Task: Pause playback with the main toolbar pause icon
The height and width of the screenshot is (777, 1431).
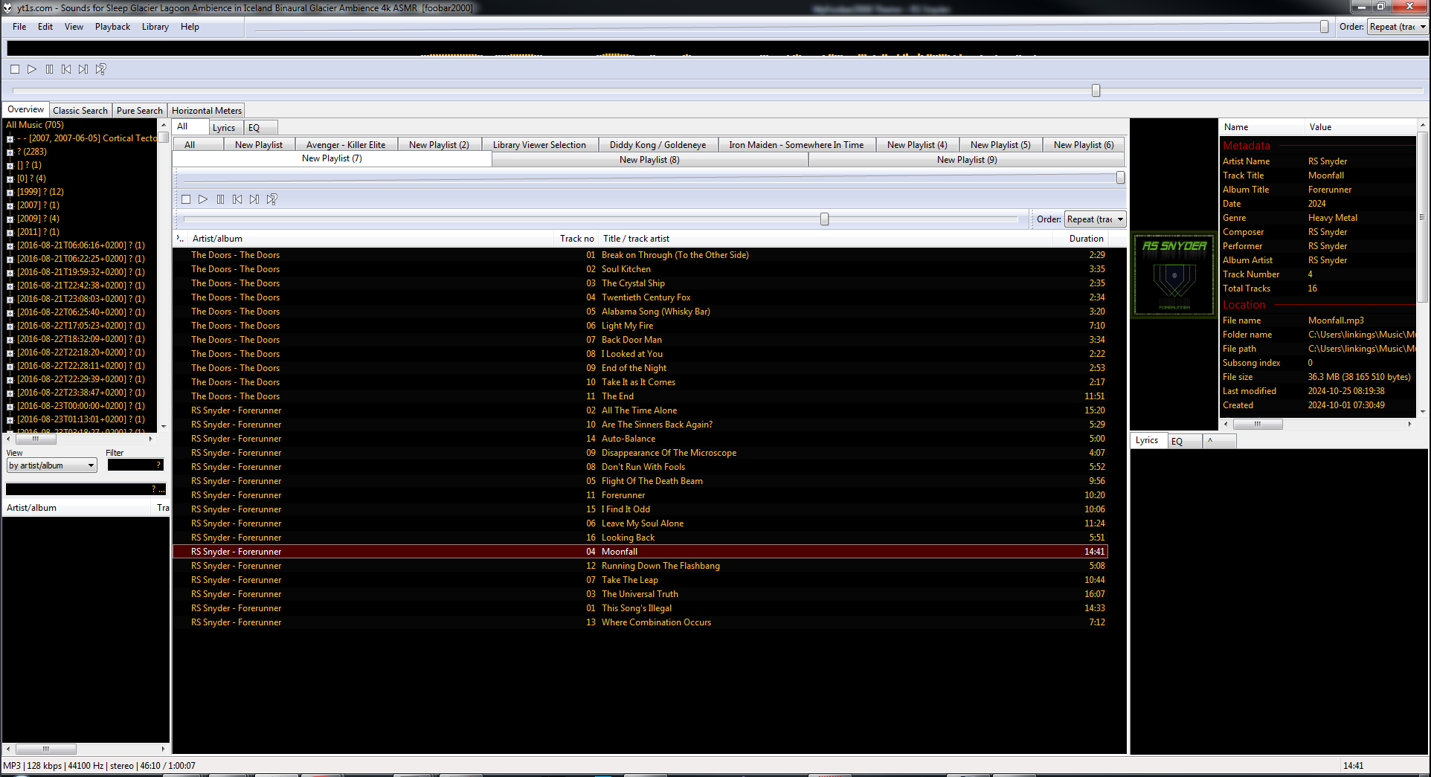Action: (x=49, y=69)
